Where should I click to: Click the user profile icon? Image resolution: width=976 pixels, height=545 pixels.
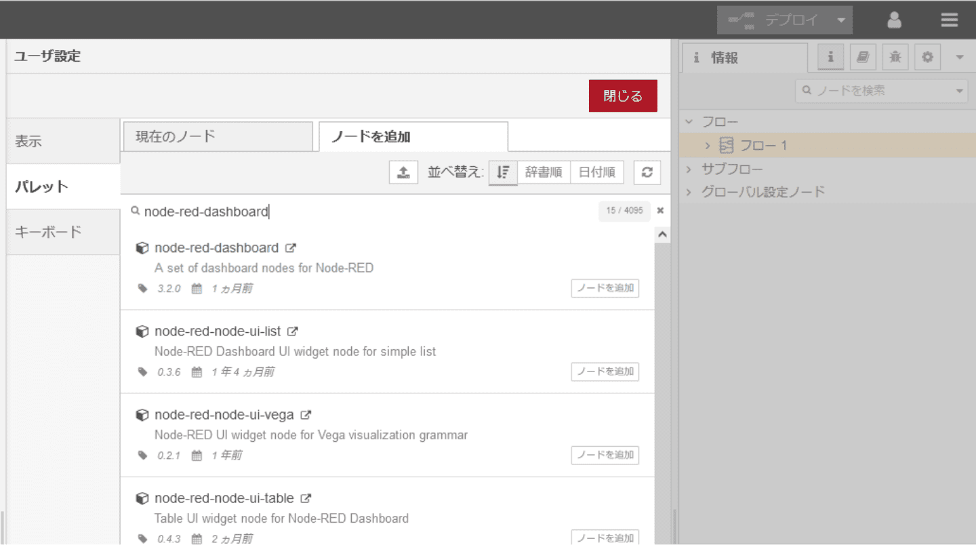coord(894,20)
